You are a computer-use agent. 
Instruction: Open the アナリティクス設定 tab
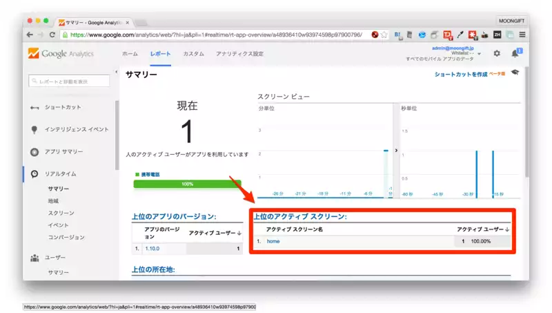(239, 54)
